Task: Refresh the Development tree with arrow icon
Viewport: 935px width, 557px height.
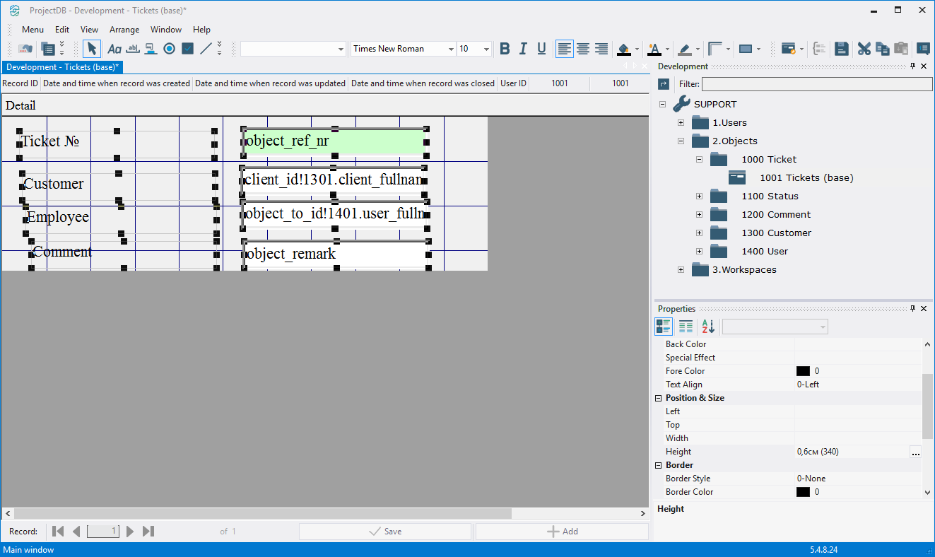Action: [x=664, y=84]
